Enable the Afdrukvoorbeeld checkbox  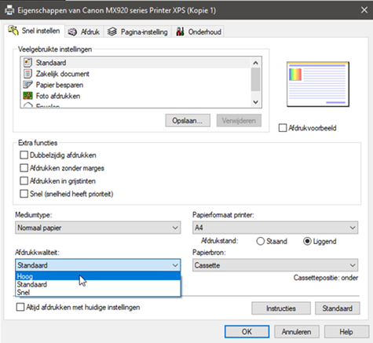[283, 128]
